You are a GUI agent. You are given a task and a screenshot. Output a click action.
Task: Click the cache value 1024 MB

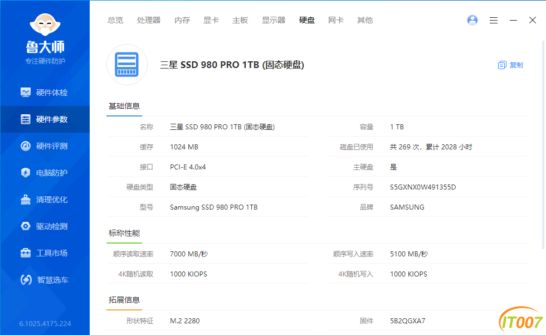click(x=184, y=147)
